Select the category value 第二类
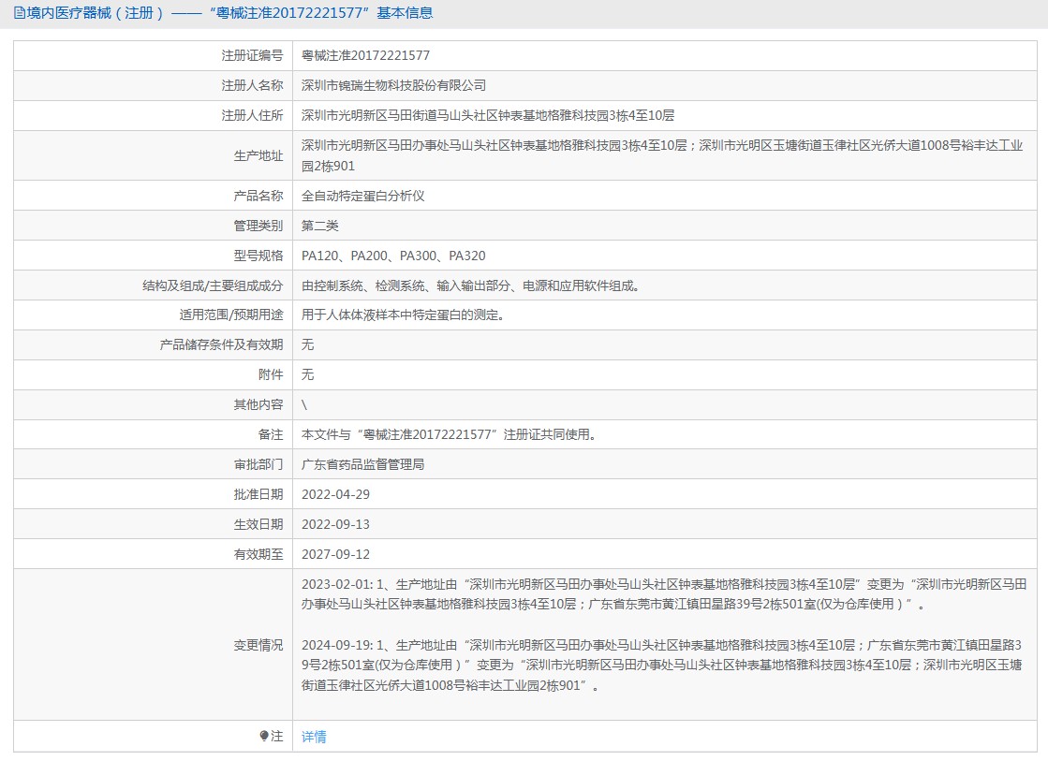The image size is (1048, 761). click(x=320, y=226)
